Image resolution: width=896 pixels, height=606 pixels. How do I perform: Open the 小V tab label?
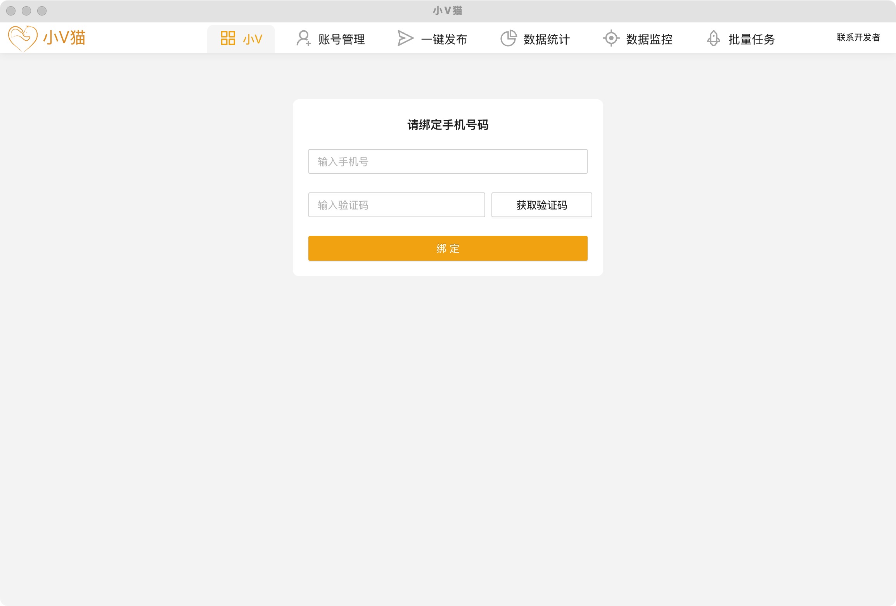coord(253,39)
